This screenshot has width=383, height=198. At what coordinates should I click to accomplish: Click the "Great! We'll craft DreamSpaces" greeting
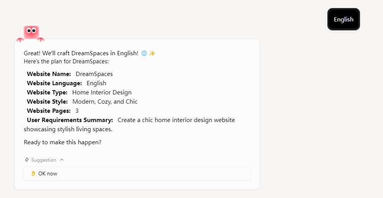[x=81, y=53]
